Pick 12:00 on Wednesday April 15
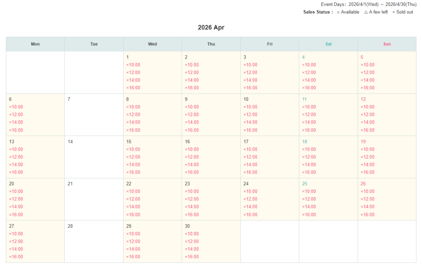This screenshot has width=422, height=267. pos(133,157)
